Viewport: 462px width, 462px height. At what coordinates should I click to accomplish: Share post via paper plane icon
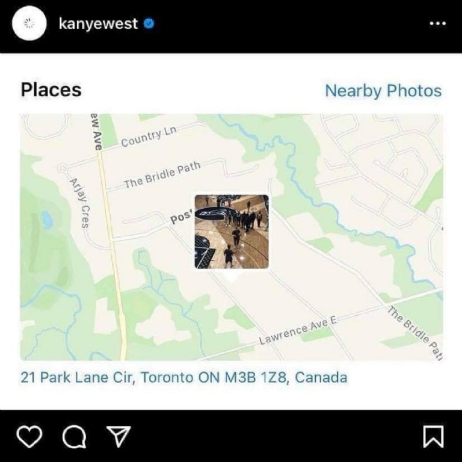click(x=119, y=436)
